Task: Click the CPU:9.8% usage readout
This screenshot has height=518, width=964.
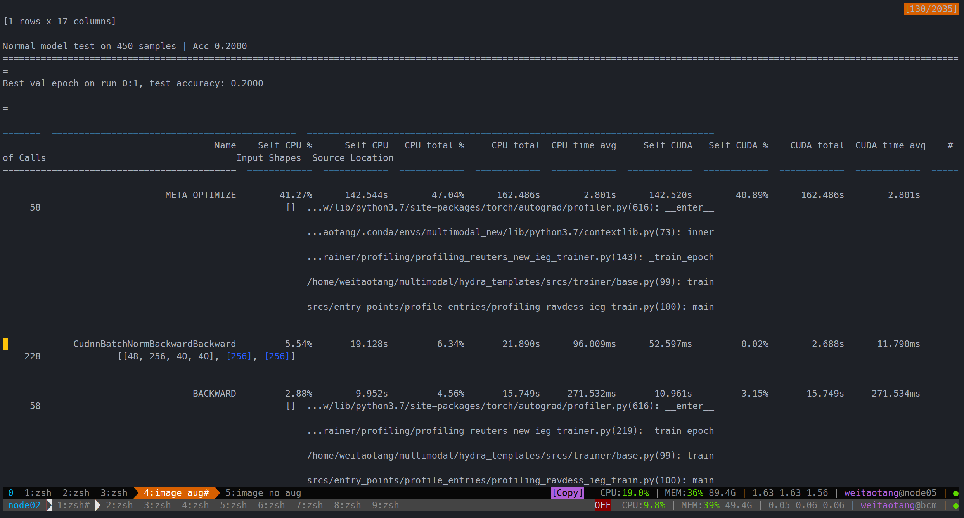Action: tap(643, 505)
